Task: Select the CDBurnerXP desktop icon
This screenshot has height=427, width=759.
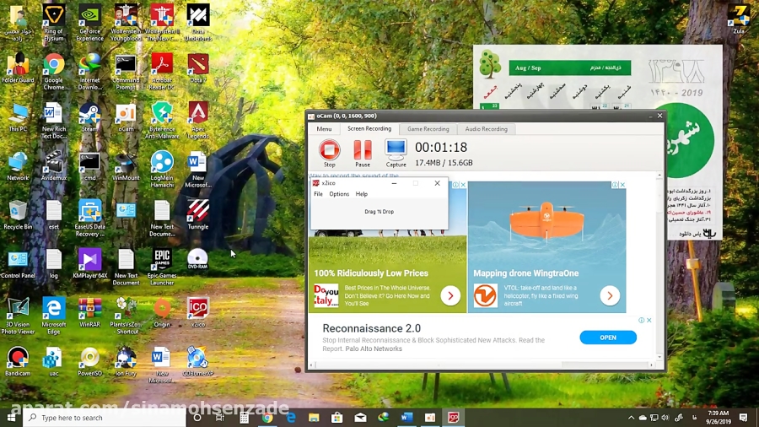Action: point(198,362)
